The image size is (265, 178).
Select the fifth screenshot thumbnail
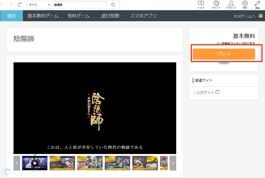[x=145, y=163]
